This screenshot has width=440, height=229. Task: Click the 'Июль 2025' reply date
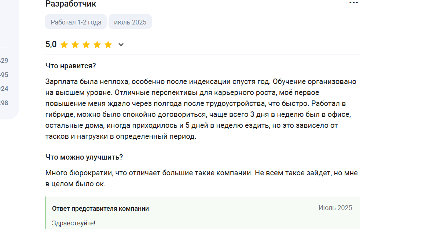click(335, 208)
